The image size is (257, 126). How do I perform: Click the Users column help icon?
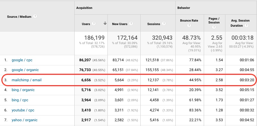point(93,24)
